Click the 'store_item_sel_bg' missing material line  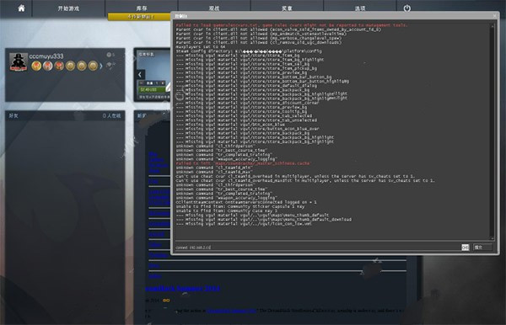click(x=243, y=64)
